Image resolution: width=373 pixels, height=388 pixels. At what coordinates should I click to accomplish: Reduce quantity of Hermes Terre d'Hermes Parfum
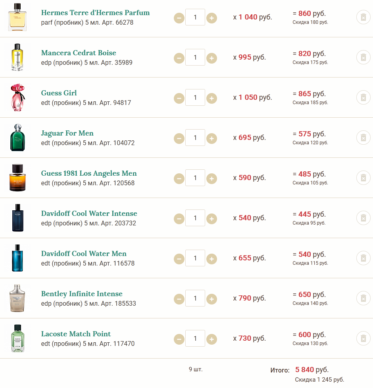pyautogui.click(x=179, y=18)
